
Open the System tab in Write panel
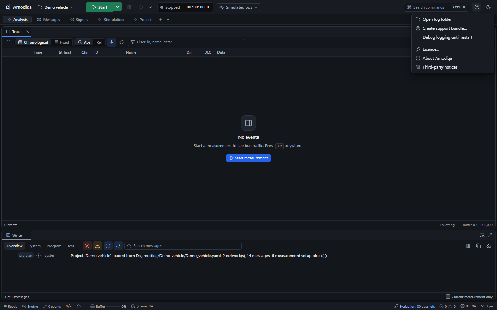point(35,246)
